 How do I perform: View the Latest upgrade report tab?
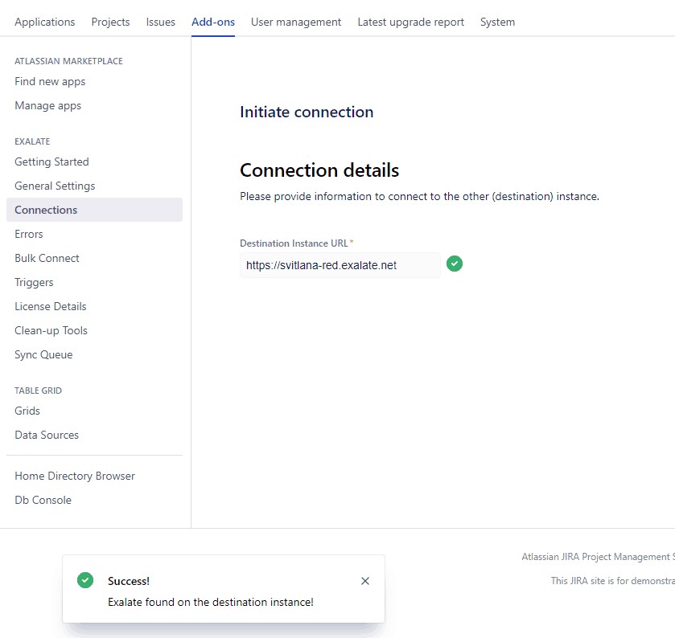point(410,22)
